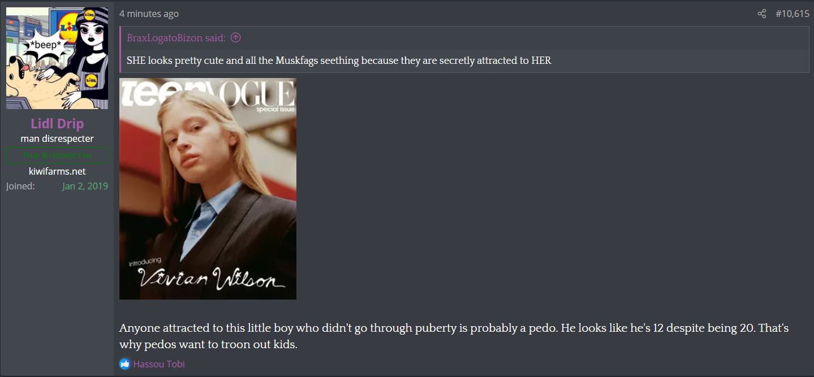
Task: Click the 'man disrespecter' user title
Action: point(57,138)
